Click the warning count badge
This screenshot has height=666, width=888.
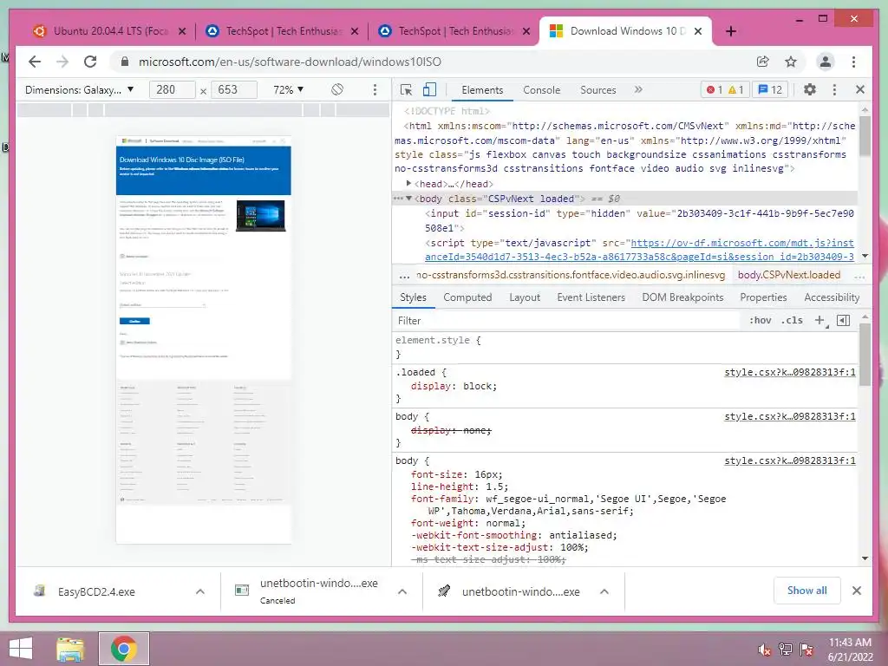tap(735, 89)
